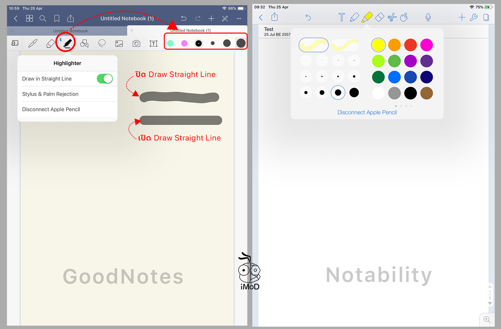Select the shapes tool in GoodNotes
The image size is (501, 329).
point(84,43)
